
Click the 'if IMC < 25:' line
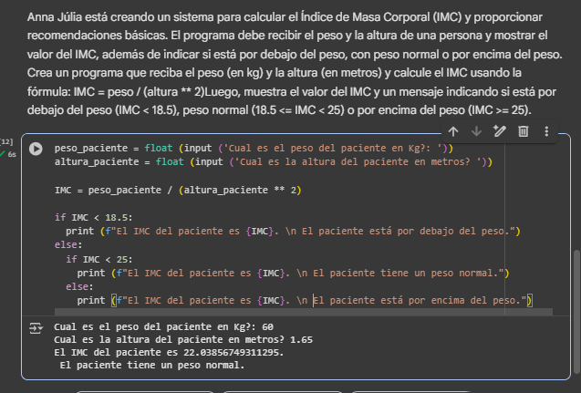(x=99, y=259)
